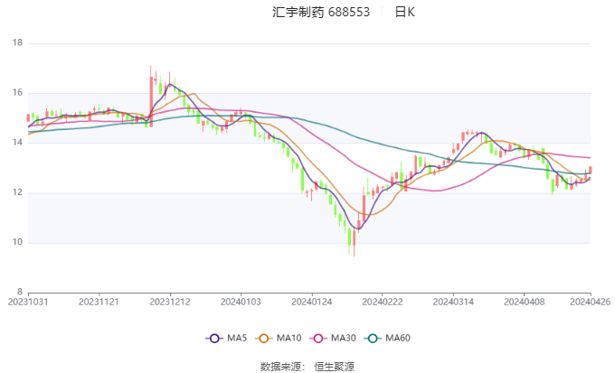Viewport: 615px width, 373px height.
Task: Select the 20240222 date on the x-axis
Action: [x=381, y=302]
